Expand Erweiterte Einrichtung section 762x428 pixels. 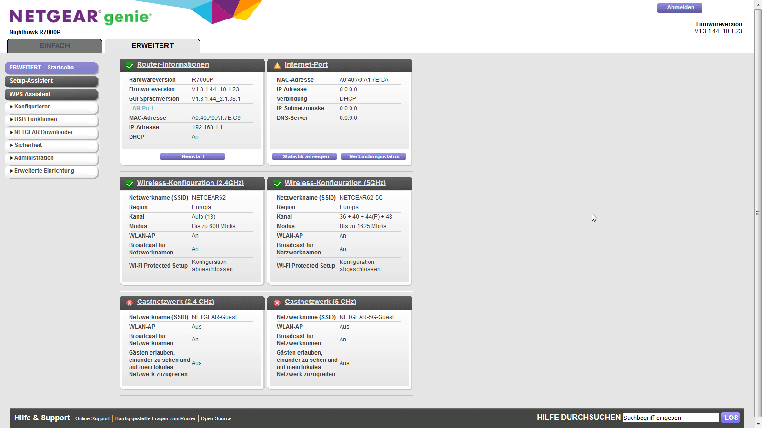tap(51, 171)
